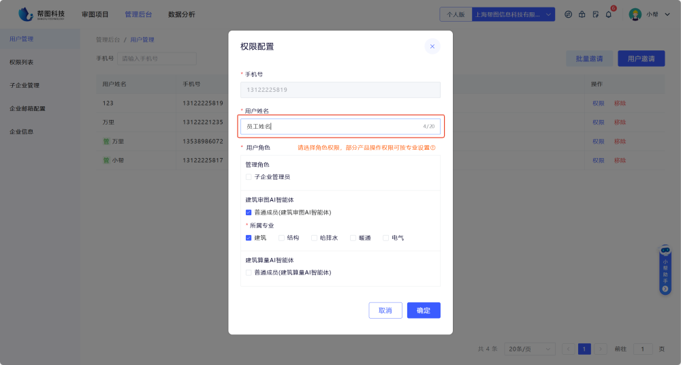Open 审图项目 in top navigation
The height and width of the screenshot is (365, 681).
pos(95,14)
